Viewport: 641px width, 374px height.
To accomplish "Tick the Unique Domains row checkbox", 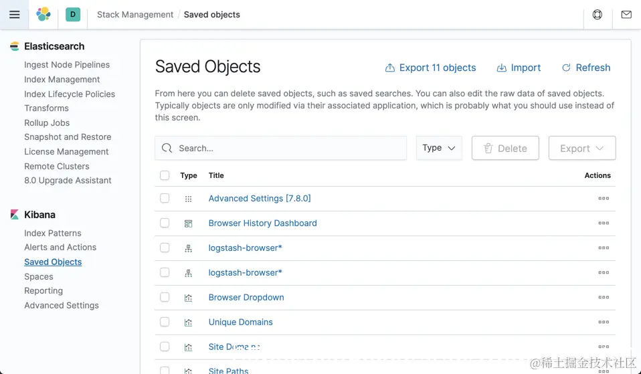I will (165, 322).
